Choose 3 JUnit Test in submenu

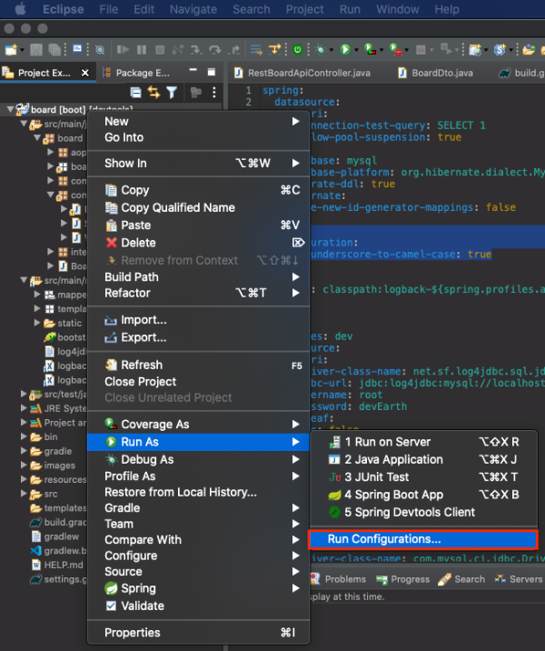pos(423,477)
